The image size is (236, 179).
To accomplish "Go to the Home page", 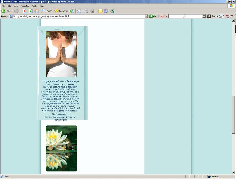I will click(x=36, y=11).
